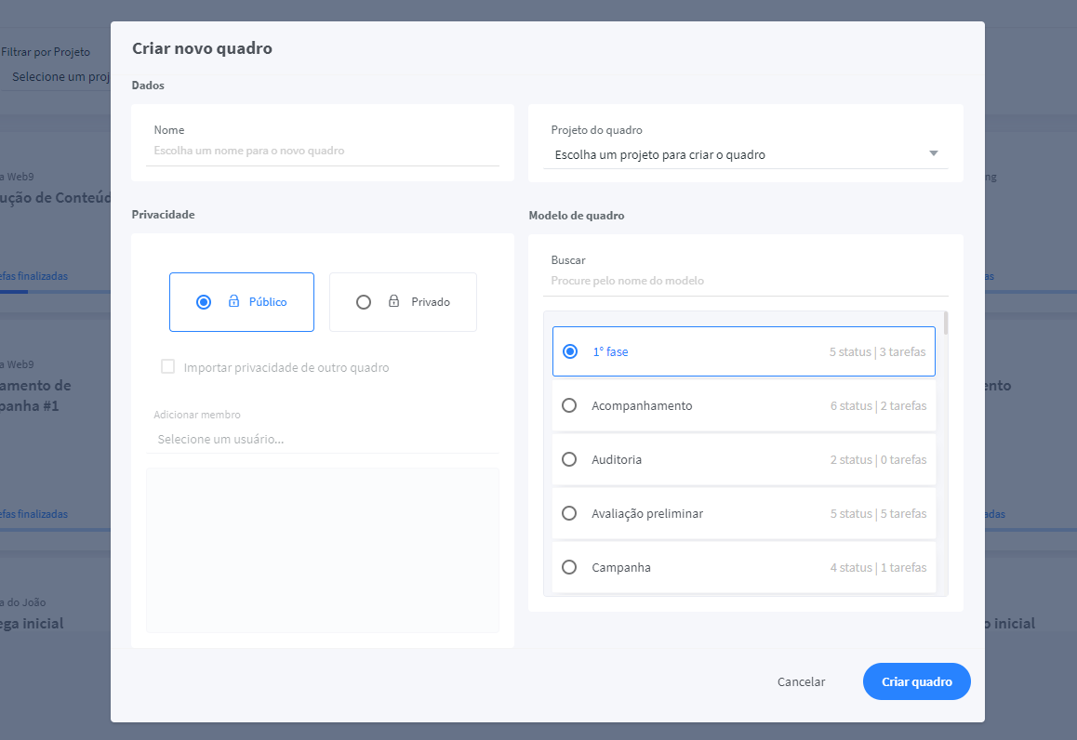
Task: Choose the Acompanhamento model radio
Action: tap(569, 405)
